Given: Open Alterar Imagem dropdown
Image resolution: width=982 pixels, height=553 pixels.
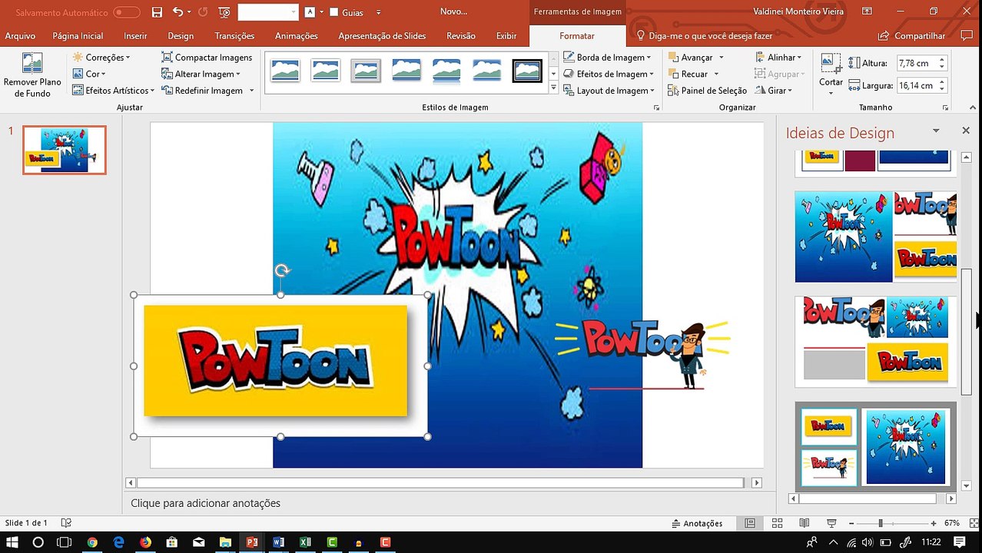Looking at the screenshot, I should tap(201, 74).
